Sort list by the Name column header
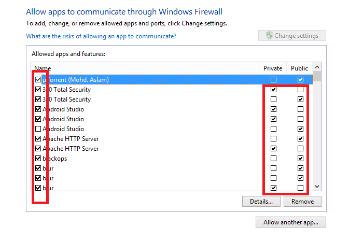This screenshot has height=242, width=349. click(43, 68)
